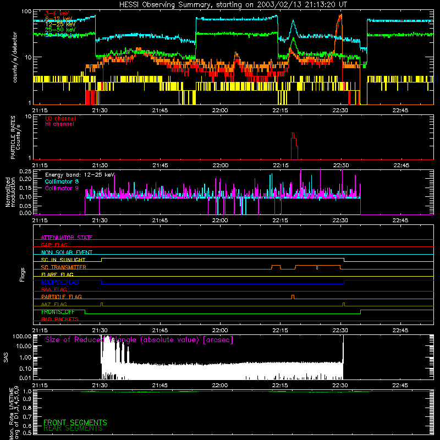Click the 22:15 tick label under the modulation plot

(280, 221)
